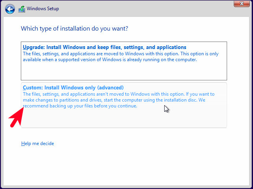
Task: Click the Windows Setup installer icon
Action: 22,9
